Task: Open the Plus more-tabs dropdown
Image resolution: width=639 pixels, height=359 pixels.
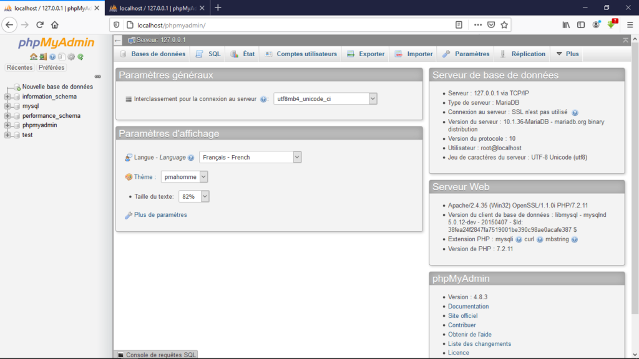Action: pyautogui.click(x=567, y=54)
